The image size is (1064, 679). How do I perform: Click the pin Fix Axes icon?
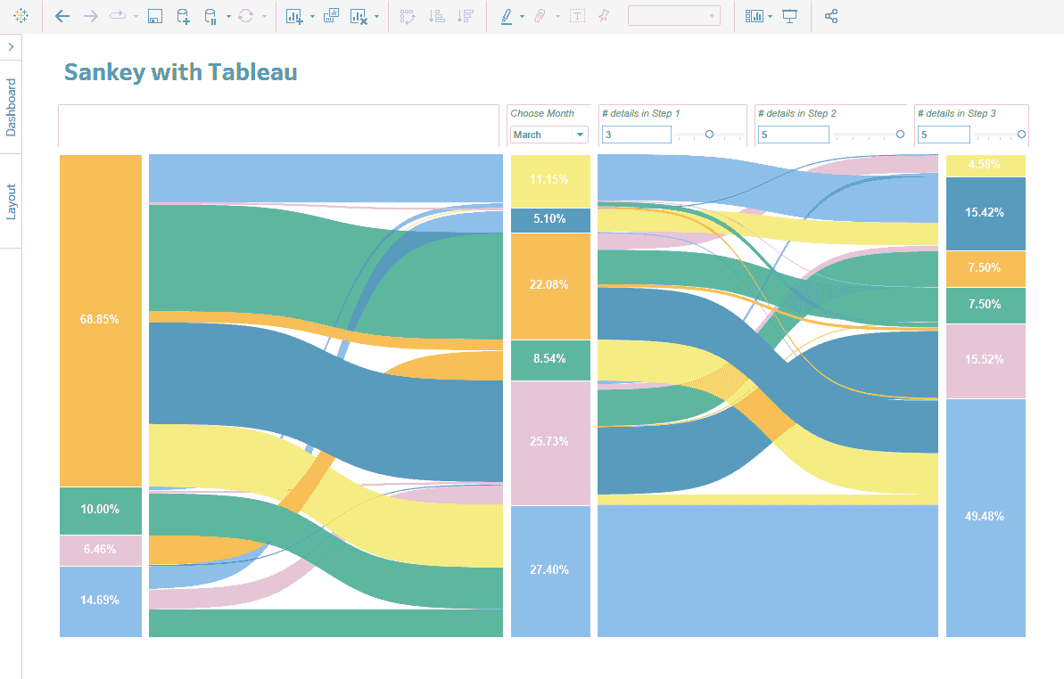click(604, 16)
